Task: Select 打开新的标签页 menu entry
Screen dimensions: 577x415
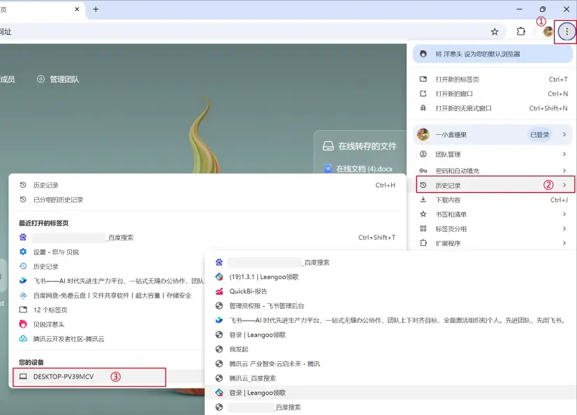Action: coord(494,80)
